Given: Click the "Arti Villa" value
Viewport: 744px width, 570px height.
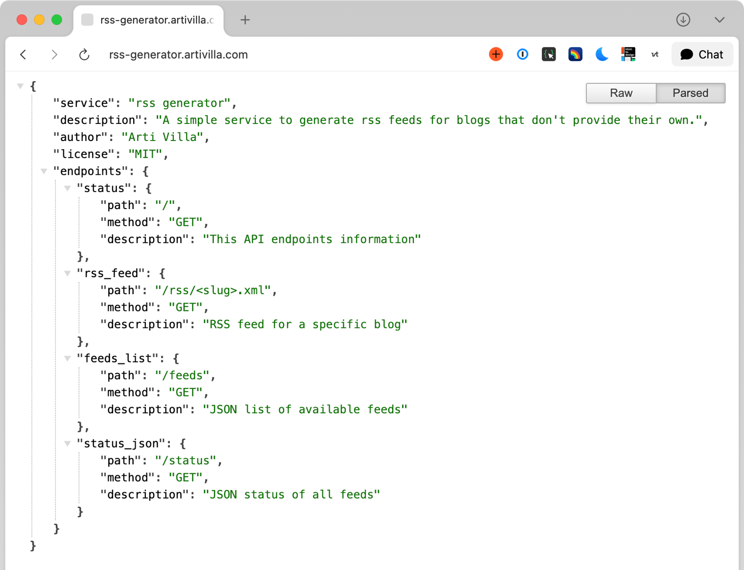Looking at the screenshot, I should tap(163, 137).
